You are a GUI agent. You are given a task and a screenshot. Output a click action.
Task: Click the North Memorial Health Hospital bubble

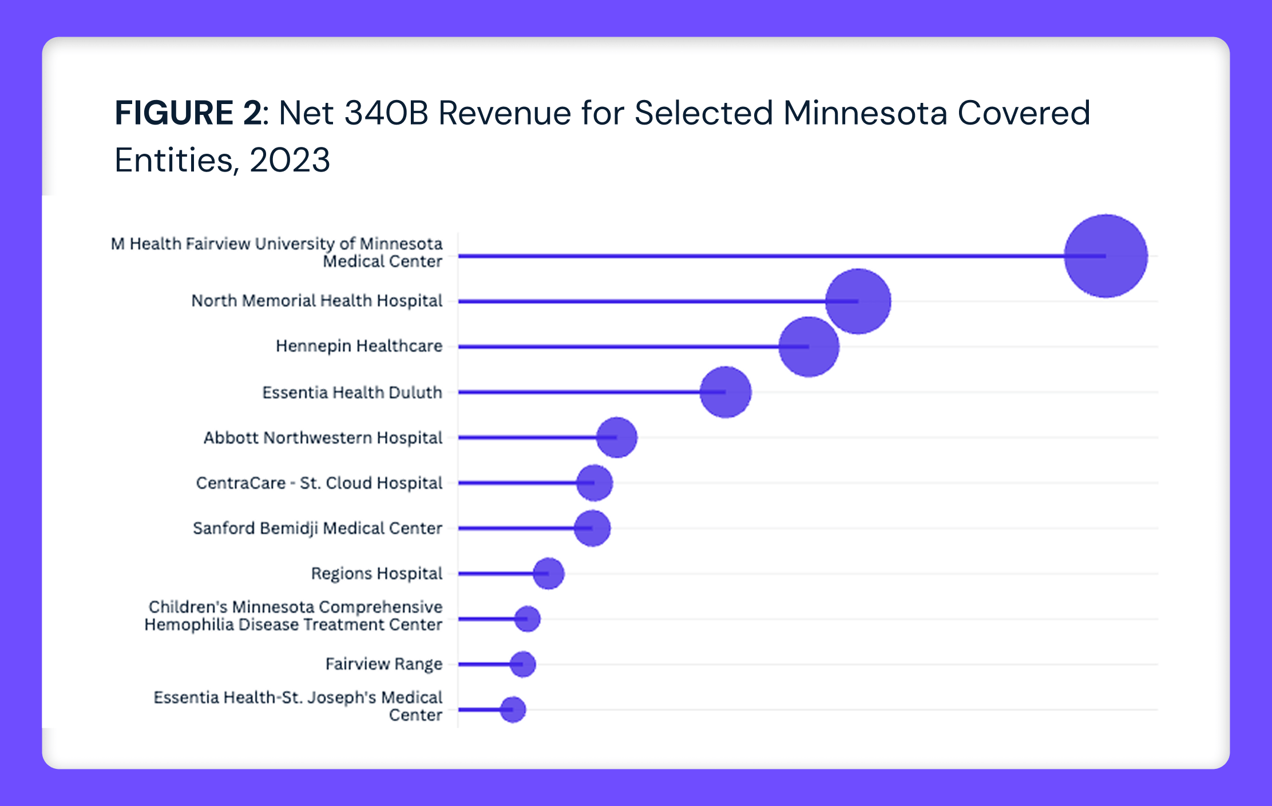pyautogui.click(x=858, y=301)
